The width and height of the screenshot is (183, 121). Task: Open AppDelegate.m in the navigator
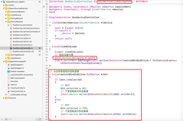17,68
